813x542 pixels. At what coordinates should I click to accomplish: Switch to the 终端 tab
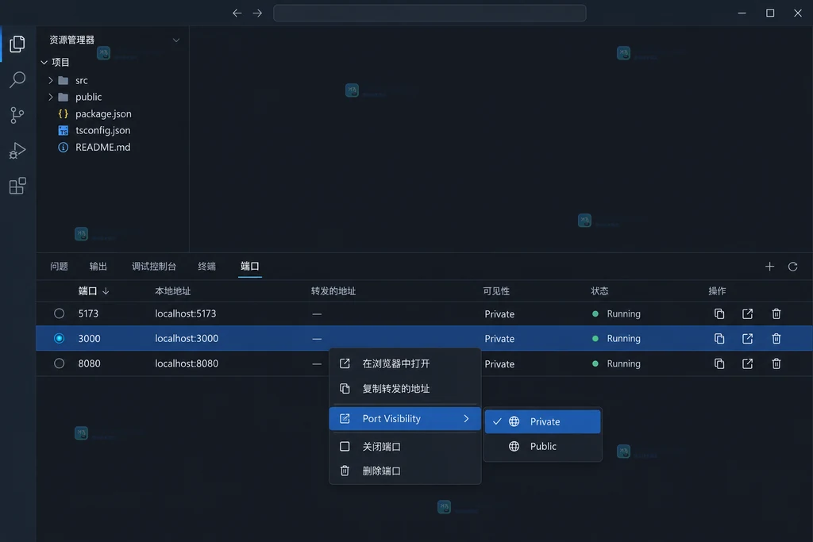(x=207, y=267)
